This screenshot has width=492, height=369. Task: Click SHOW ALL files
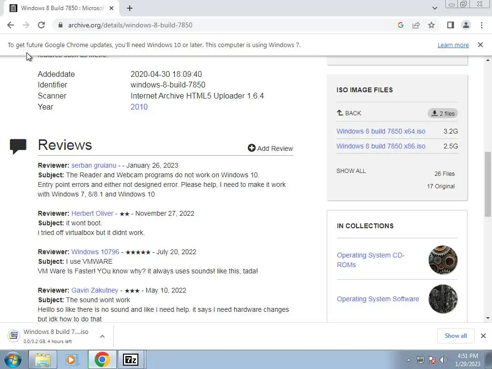[351, 171]
